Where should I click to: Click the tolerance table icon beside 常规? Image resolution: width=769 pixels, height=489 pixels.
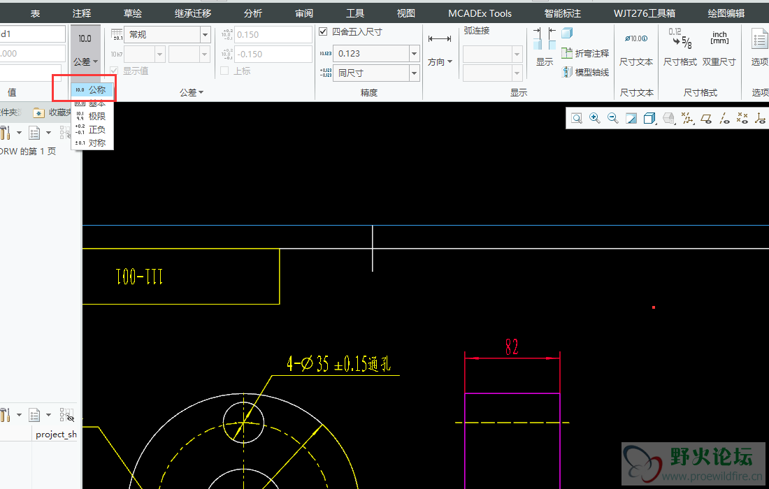(117, 34)
